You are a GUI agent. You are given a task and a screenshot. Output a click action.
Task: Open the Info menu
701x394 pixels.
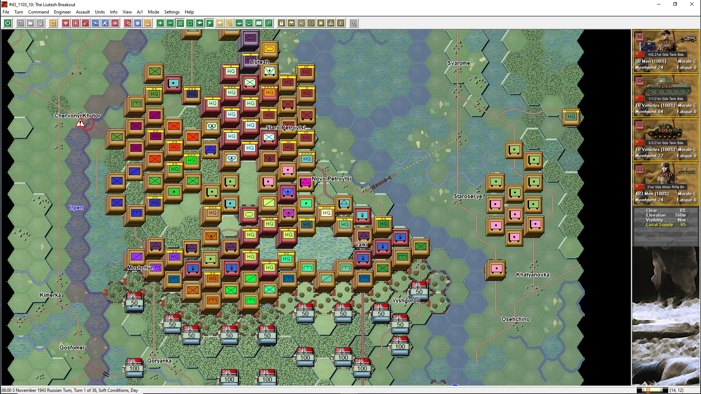[114, 12]
